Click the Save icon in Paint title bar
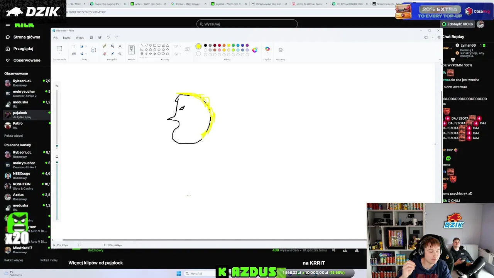The image size is (494, 278). point(91,37)
